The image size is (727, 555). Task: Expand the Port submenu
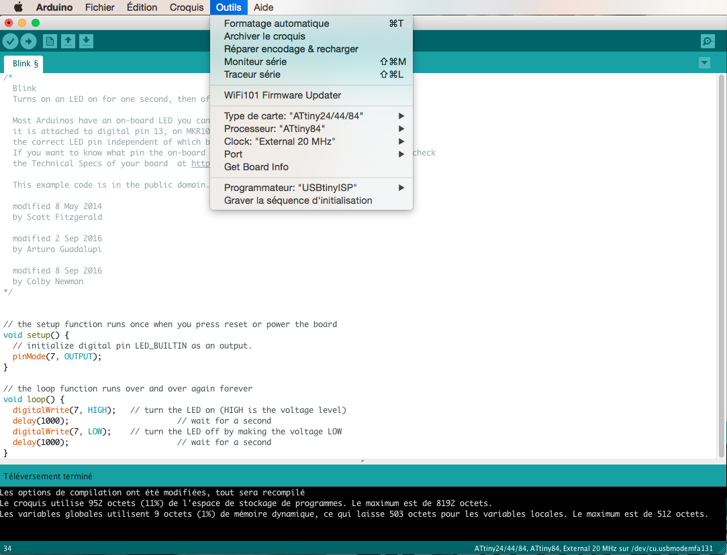(311, 154)
